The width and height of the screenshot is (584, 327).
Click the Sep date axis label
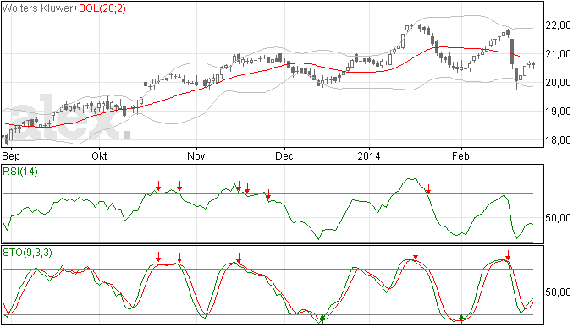11,155
